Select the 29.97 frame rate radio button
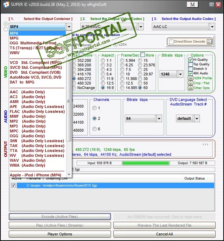The image size is (224, 241). click(140, 74)
